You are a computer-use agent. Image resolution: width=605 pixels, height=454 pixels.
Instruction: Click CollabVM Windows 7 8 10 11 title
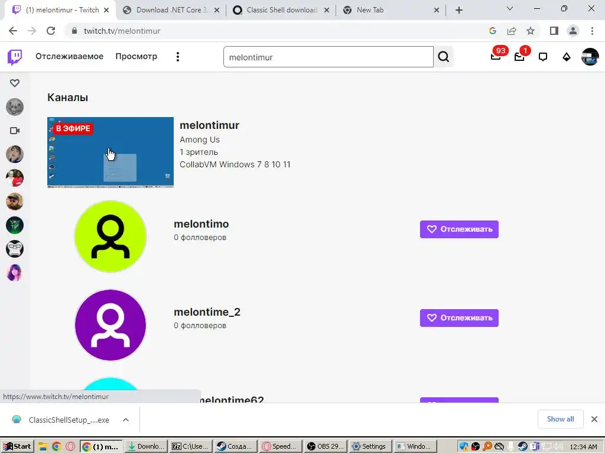[235, 164]
